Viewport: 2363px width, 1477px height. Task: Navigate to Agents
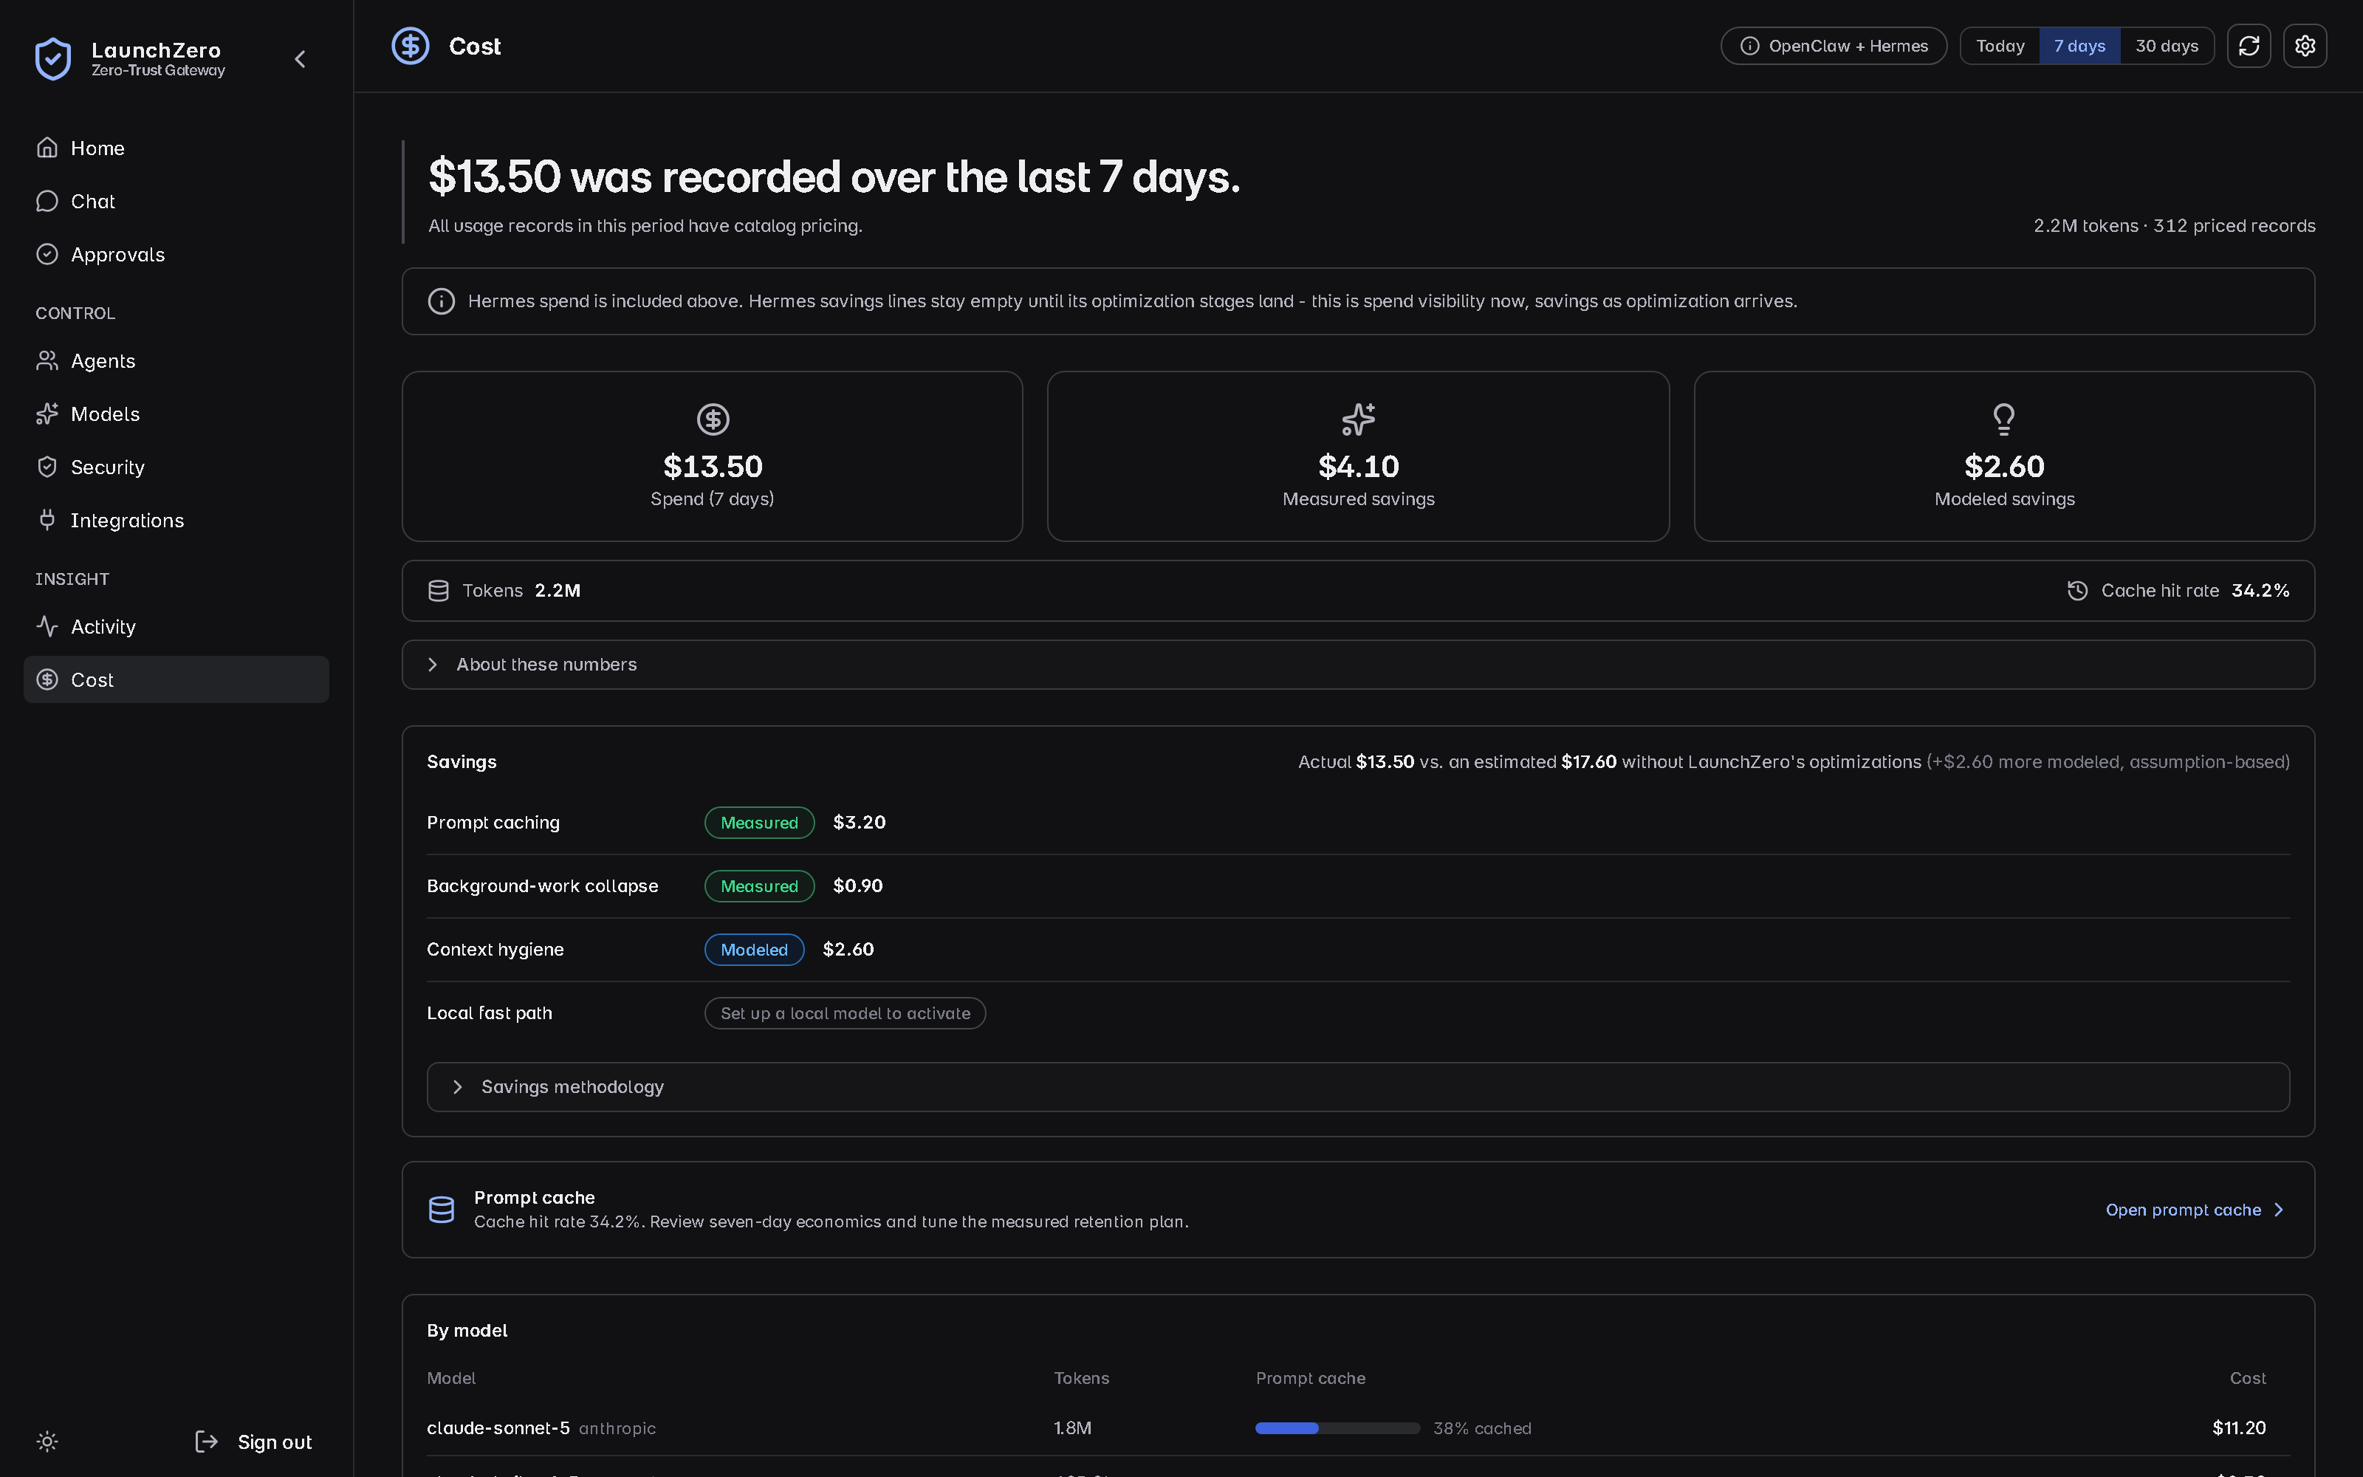[176, 360]
